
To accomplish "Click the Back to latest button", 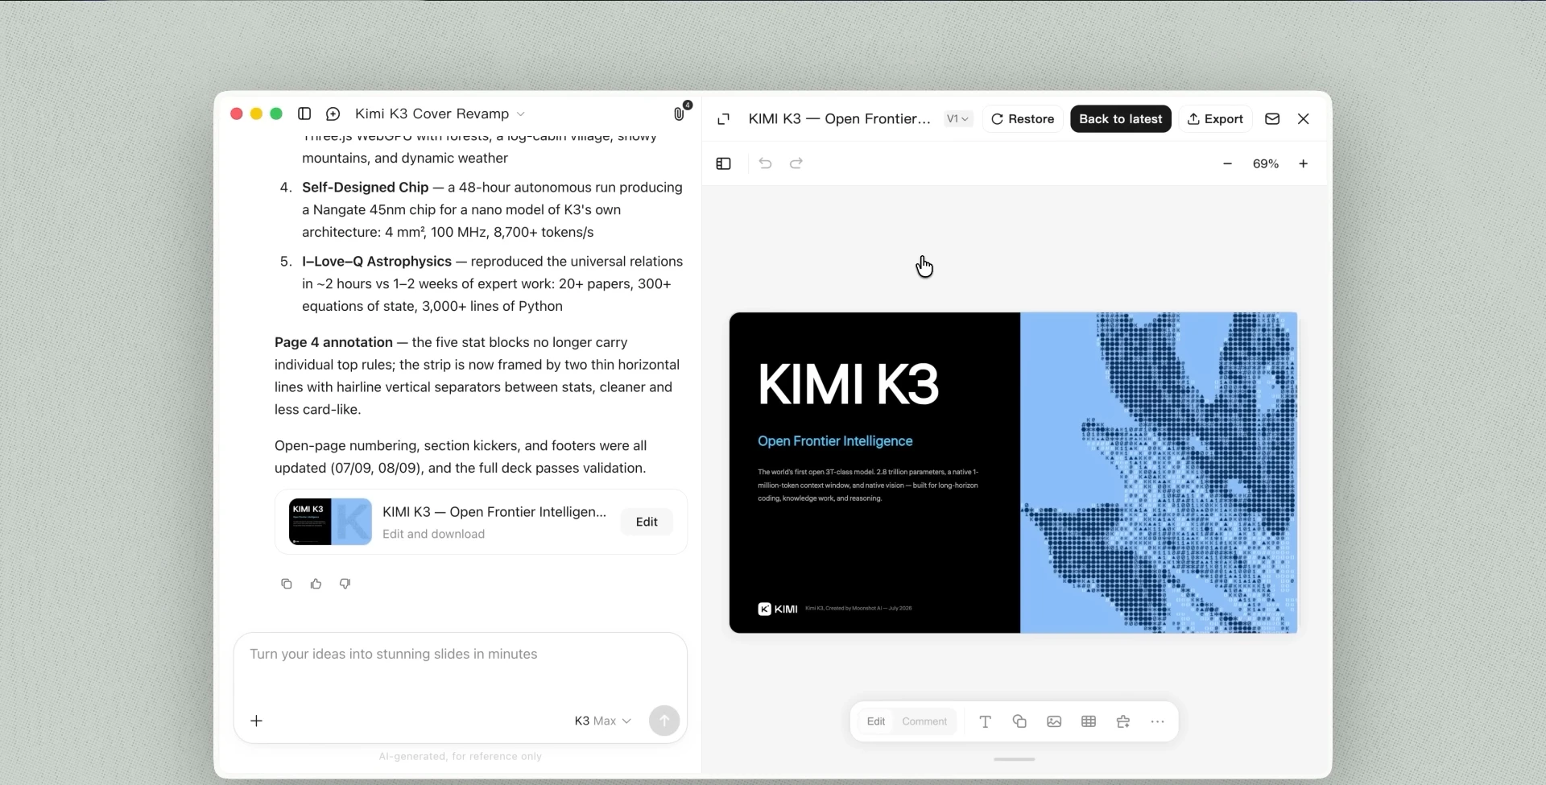I will [x=1120, y=119].
